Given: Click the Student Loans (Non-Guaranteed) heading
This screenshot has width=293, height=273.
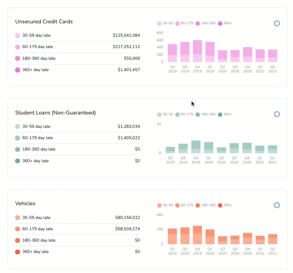Looking at the screenshot, I should click(x=56, y=112).
